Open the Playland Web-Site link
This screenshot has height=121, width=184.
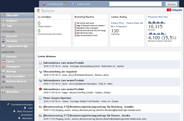click(158, 17)
